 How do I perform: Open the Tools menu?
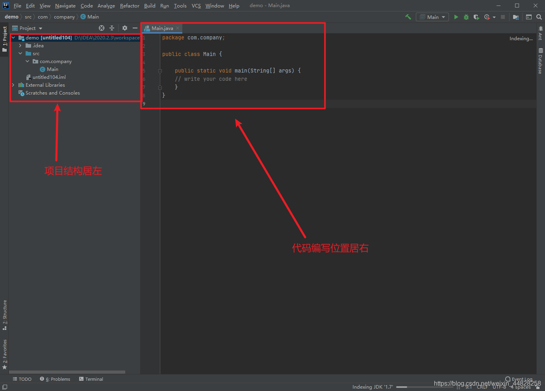click(x=180, y=6)
